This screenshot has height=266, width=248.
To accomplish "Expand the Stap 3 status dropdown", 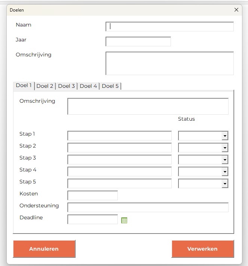I will [224, 160].
